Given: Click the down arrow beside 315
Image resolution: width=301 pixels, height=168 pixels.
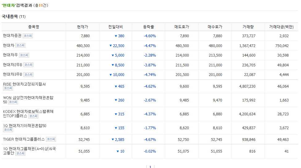Looking at the screenshot, I should click(116, 114).
